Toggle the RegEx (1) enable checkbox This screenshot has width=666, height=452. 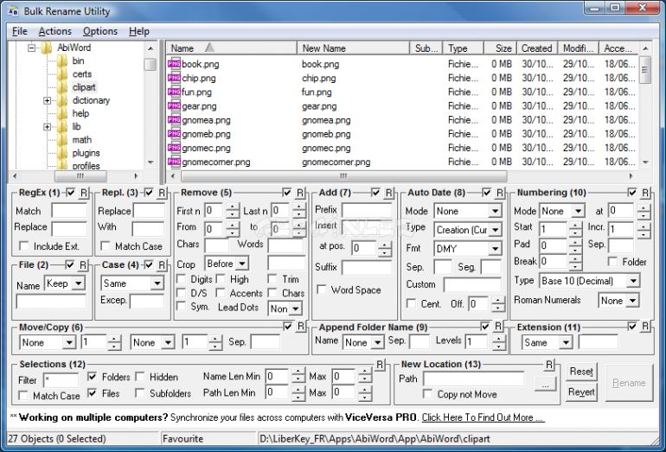coord(71,193)
